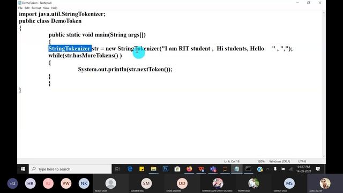Click the import java.util.StringTokenizer line
Viewport: 343px width, 193px height.
[62, 14]
